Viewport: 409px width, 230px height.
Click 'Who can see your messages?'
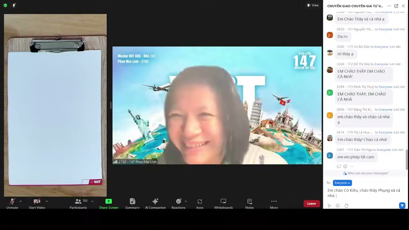pyautogui.click(x=366, y=173)
